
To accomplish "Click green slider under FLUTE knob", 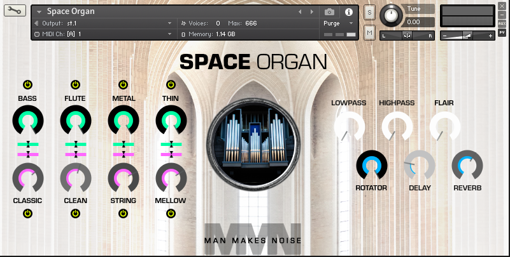I will pos(76,144).
